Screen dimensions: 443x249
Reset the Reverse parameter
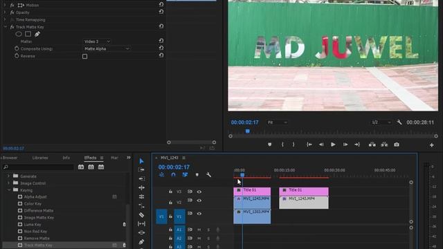pyautogui.click(x=161, y=55)
